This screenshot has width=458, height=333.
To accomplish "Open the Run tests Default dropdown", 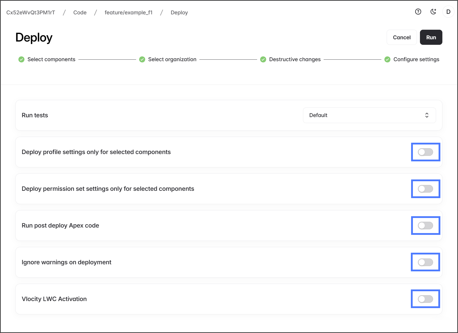I will pos(369,115).
